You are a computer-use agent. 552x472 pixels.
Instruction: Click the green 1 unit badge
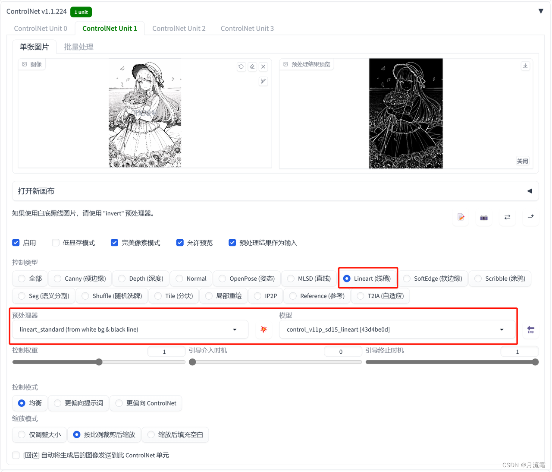point(81,12)
